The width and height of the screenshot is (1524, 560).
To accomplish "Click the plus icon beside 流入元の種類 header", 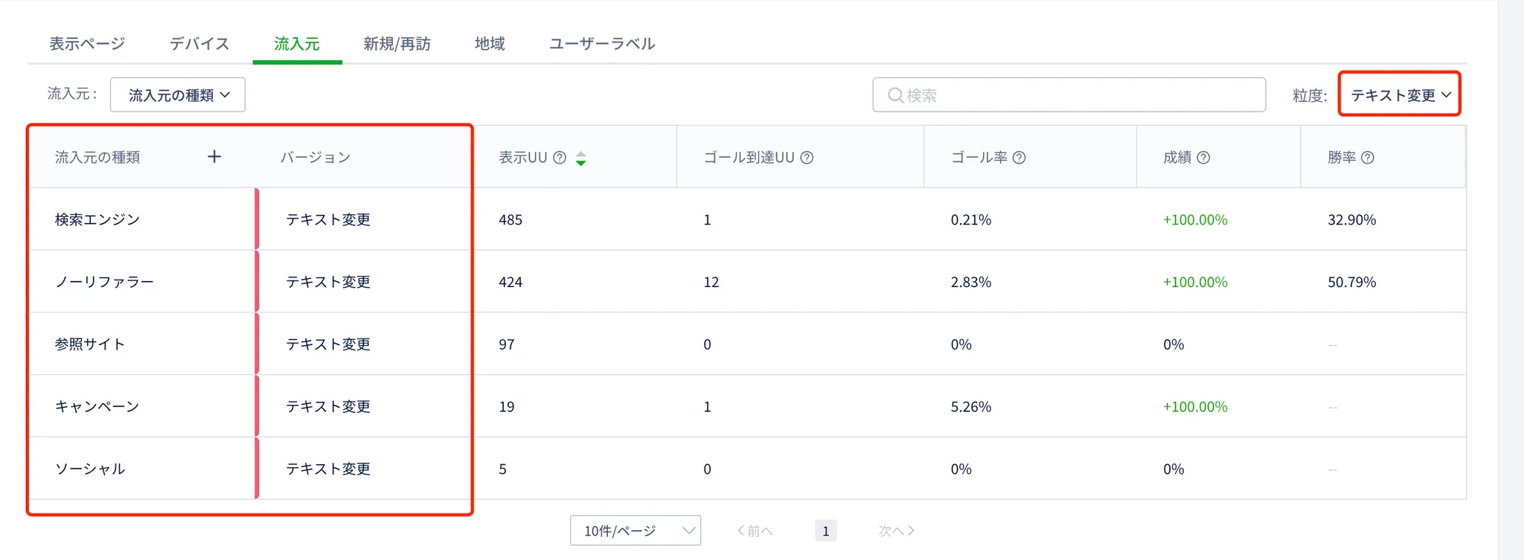I will (x=214, y=157).
